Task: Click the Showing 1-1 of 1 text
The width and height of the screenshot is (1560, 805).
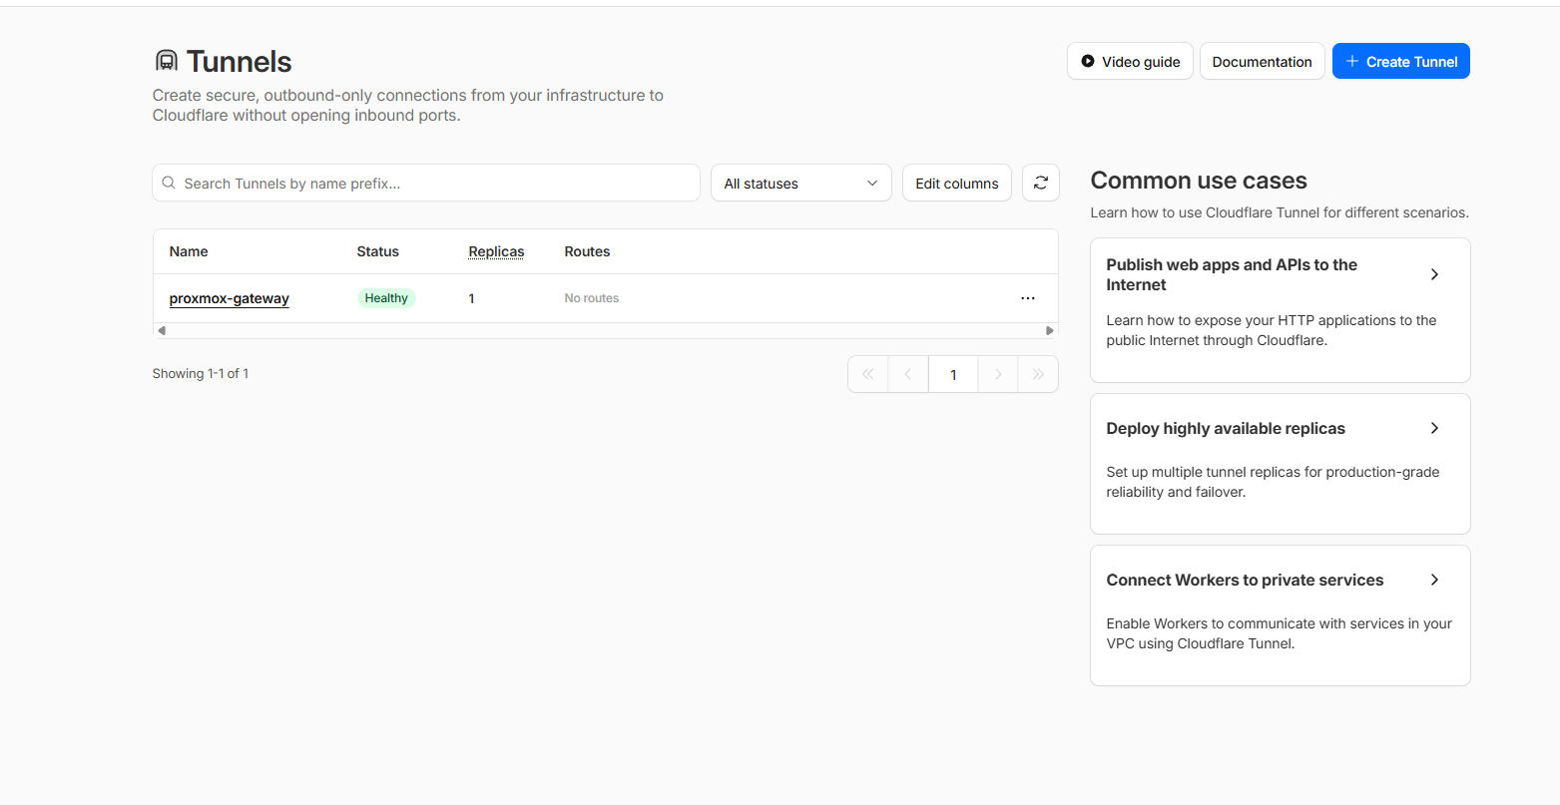Action: [x=201, y=373]
